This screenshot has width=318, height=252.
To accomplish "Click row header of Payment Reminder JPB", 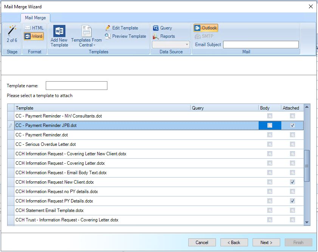I will tap(11, 125).
